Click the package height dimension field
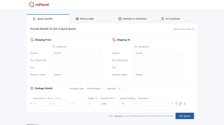Image resolution: width=224 pixels, height=125 pixels. point(78,104)
